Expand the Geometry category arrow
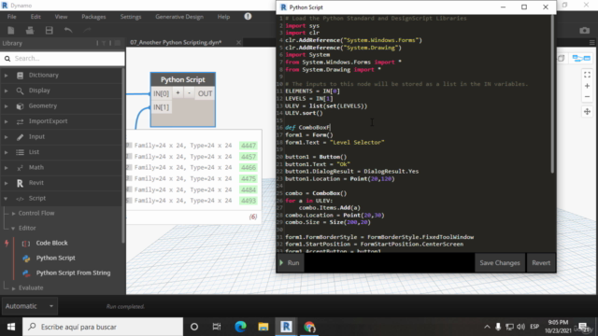 coord(6,105)
